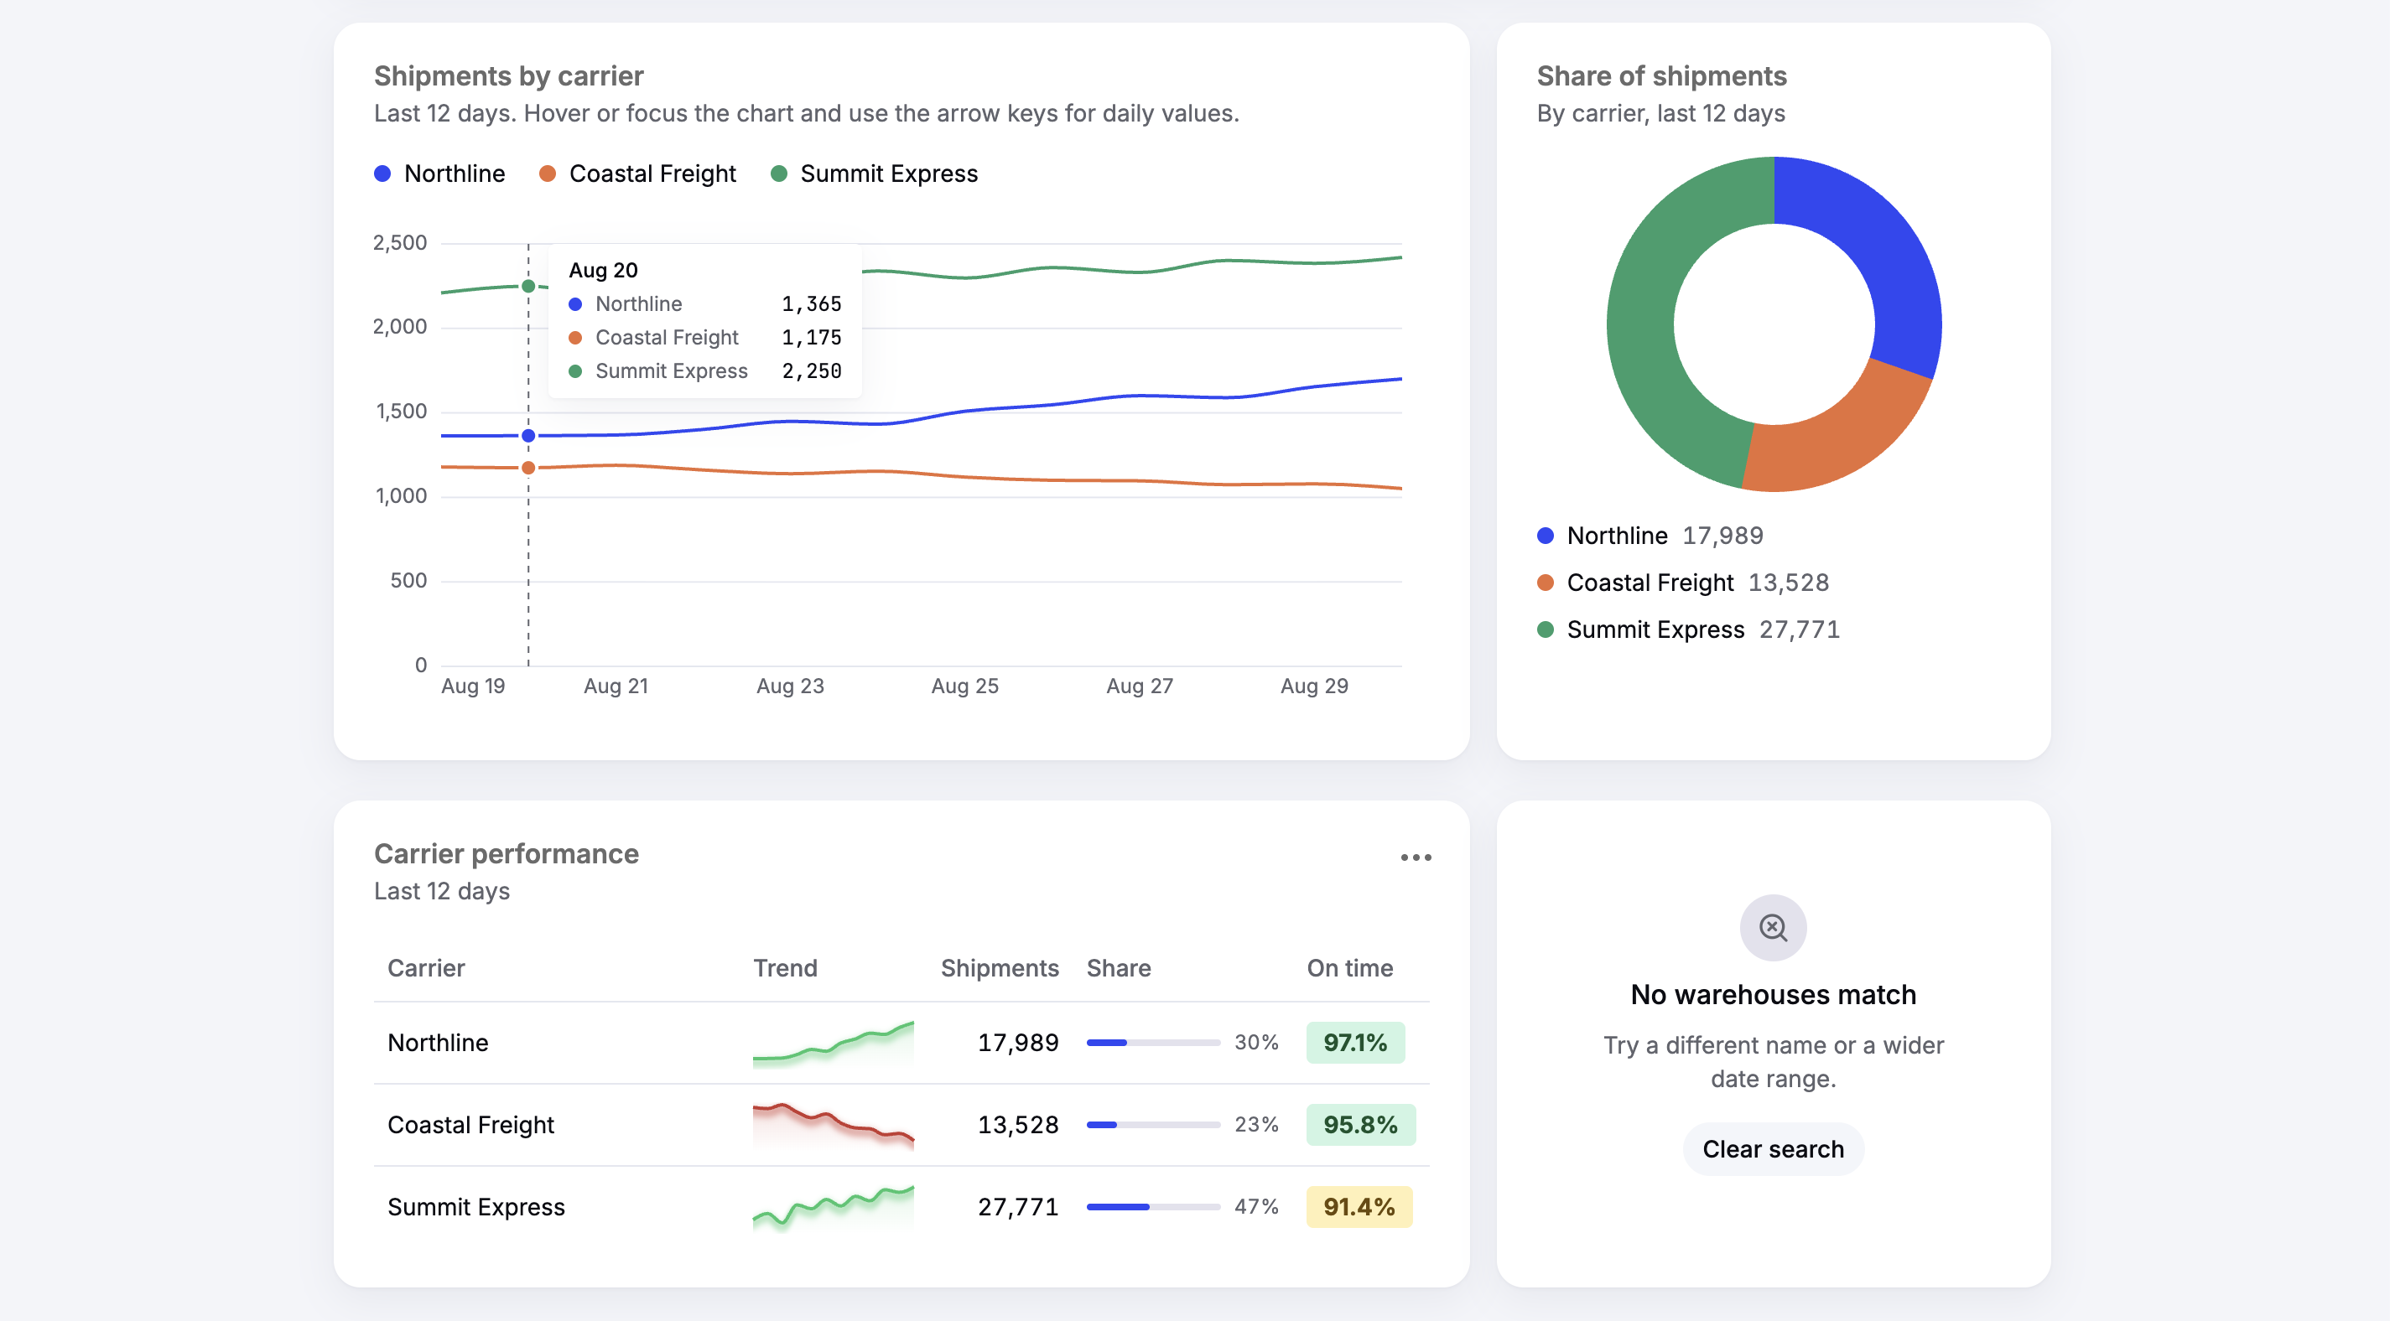The height and width of the screenshot is (1321, 2390).
Task: Click the Coastal Freight data point on Aug 20
Action: point(528,468)
